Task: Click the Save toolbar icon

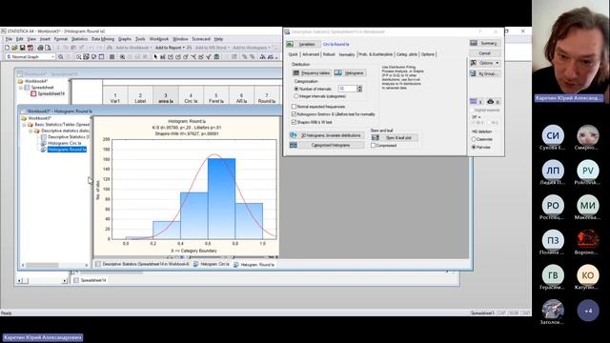Action: (23, 48)
